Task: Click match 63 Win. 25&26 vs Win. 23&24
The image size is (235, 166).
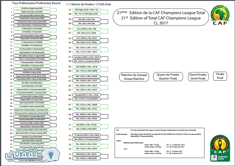Action: pos(86,86)
